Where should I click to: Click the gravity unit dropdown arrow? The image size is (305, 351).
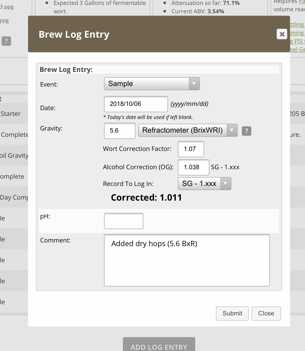232,130
